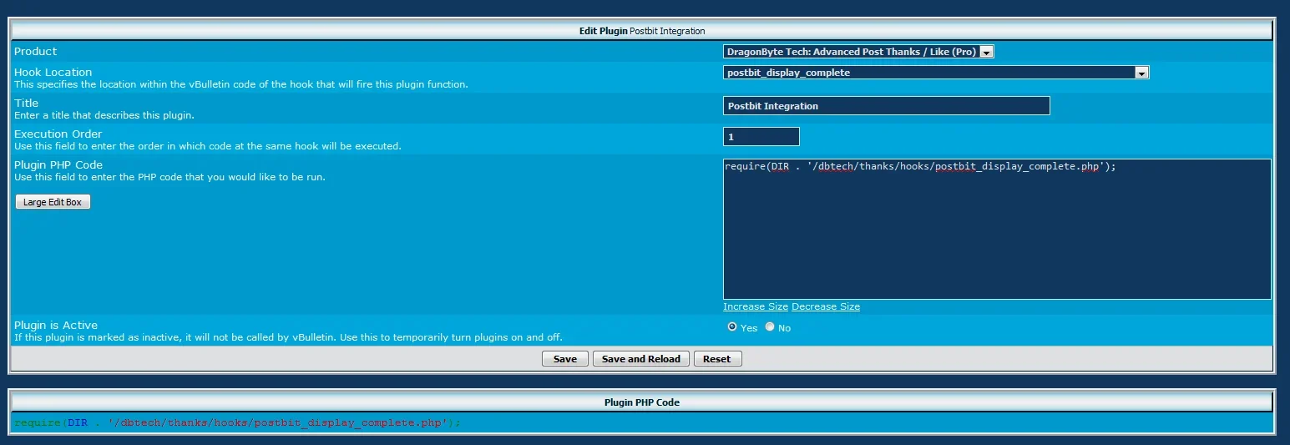Click into the Title input field
The height and width of the screenshot is (445, 1290).
click(886, 106)
